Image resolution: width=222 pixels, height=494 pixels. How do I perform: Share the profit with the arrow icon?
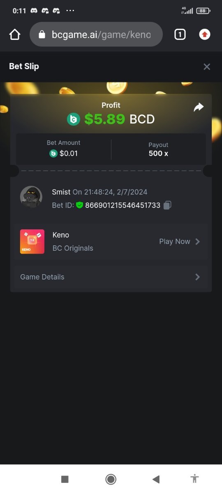pyautogui.click(x=199, y=107)
